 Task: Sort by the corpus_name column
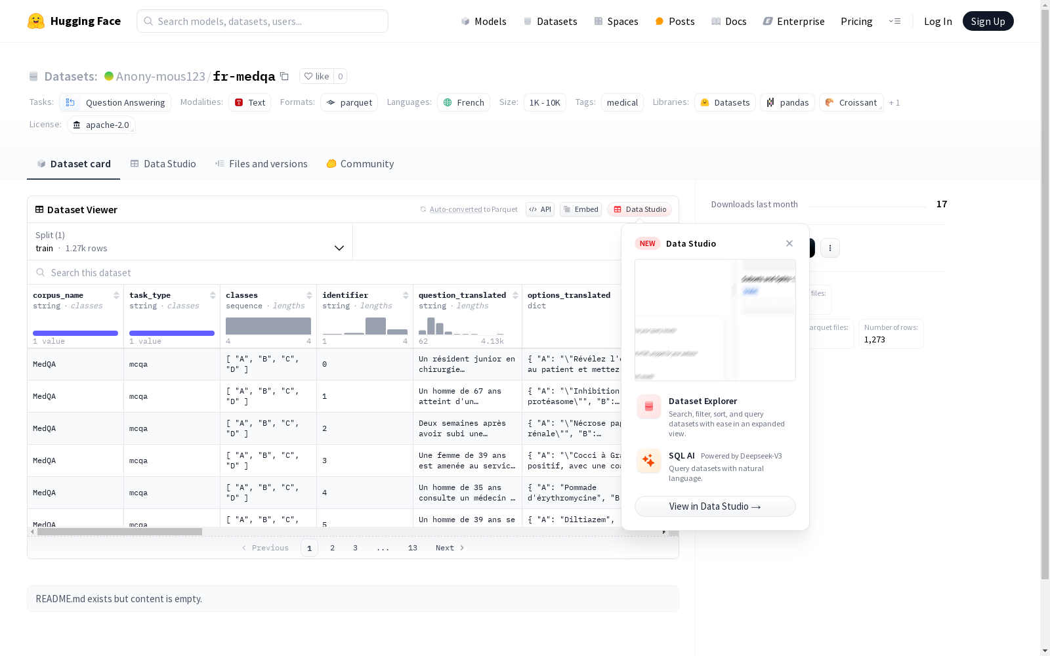pyautogui.click(x=116, y=295)
